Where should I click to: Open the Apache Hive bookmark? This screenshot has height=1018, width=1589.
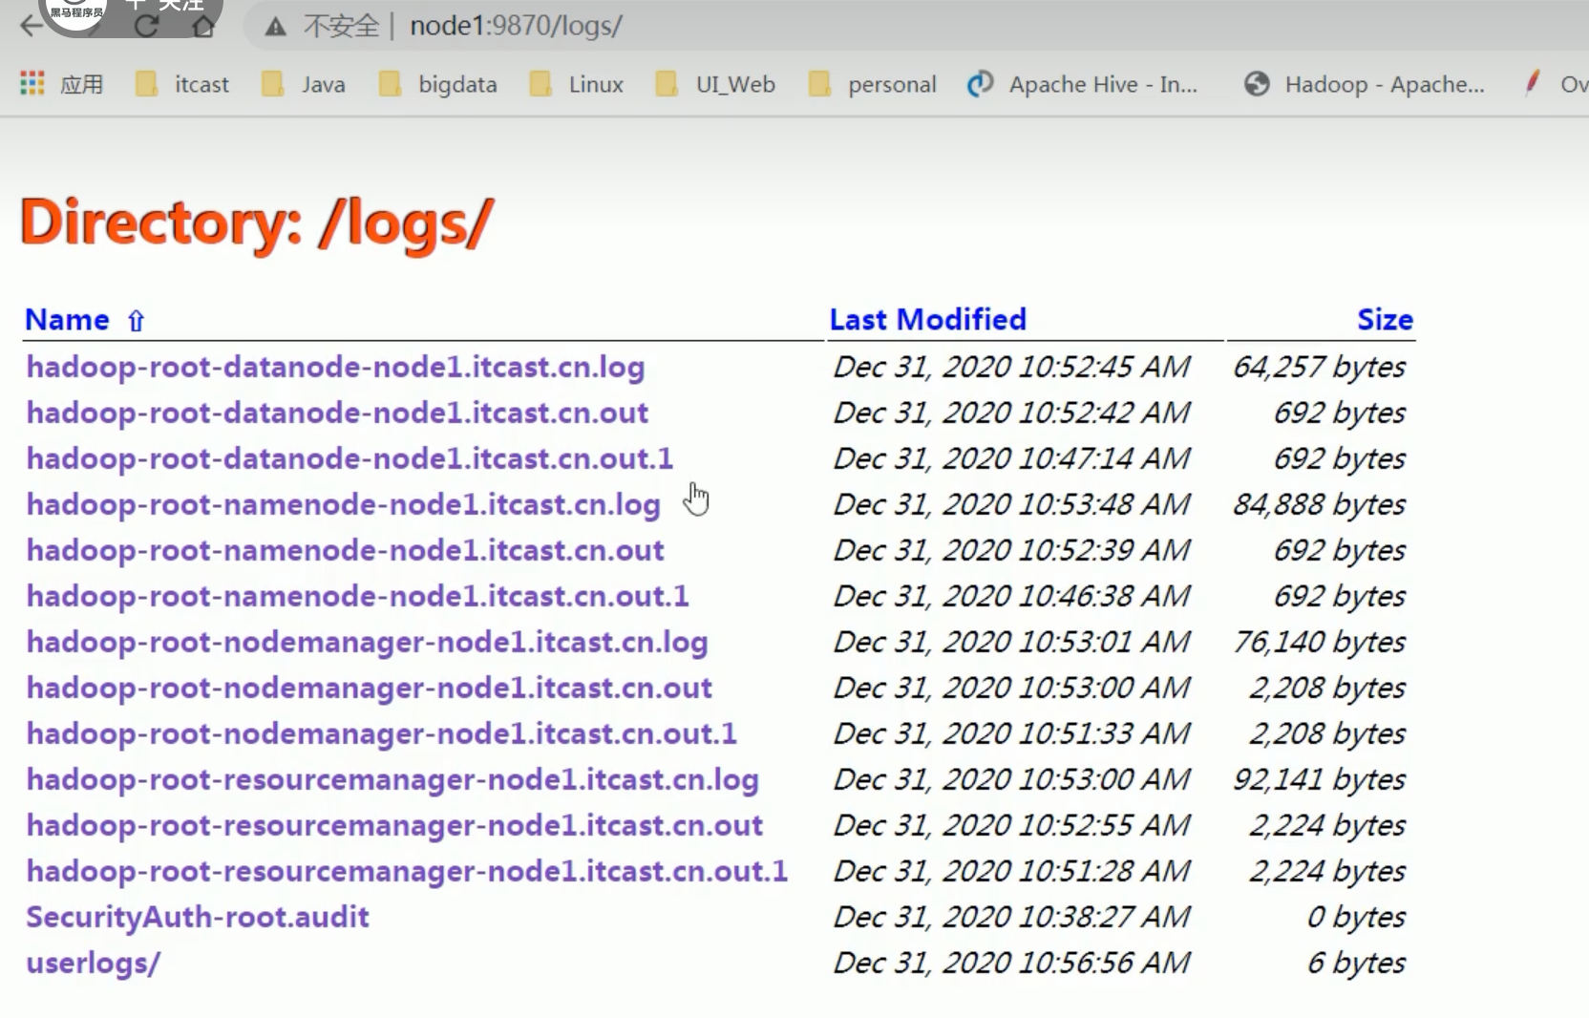1082,84
